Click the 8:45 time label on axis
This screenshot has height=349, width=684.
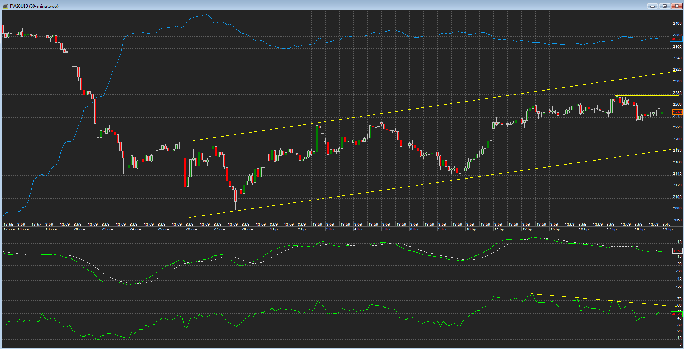pyautogui.click(x=666, y=225)
